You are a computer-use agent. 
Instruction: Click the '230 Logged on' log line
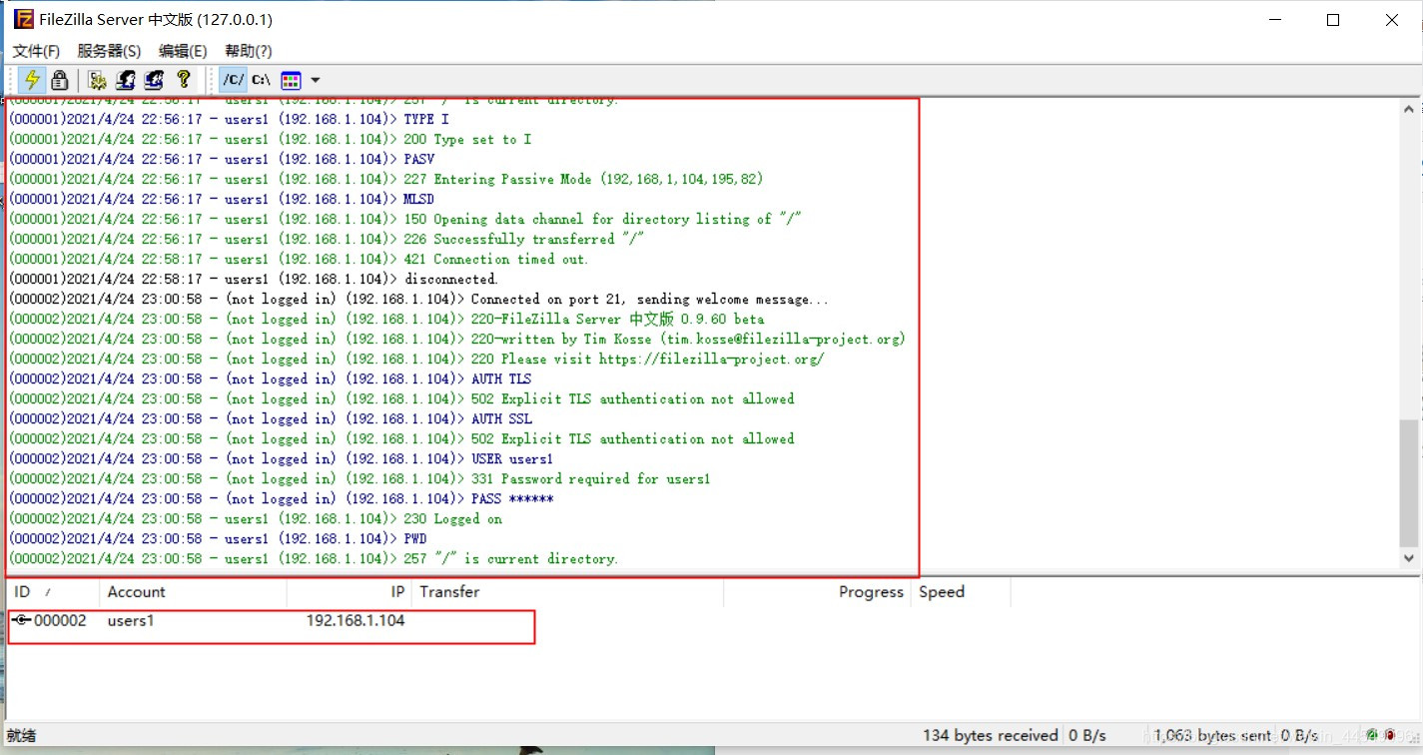[x=256, y=518]
